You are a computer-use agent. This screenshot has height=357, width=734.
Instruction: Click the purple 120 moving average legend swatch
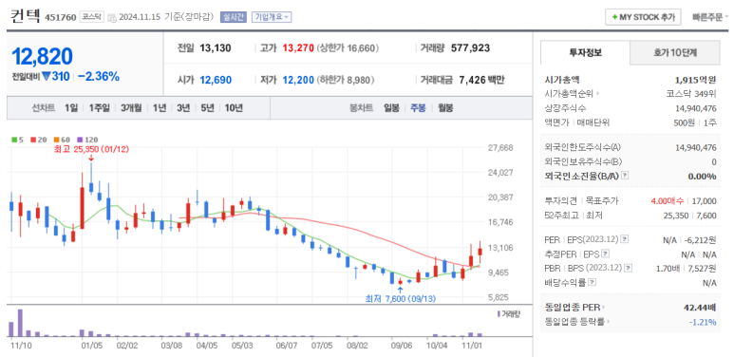[x=80, y=140]
